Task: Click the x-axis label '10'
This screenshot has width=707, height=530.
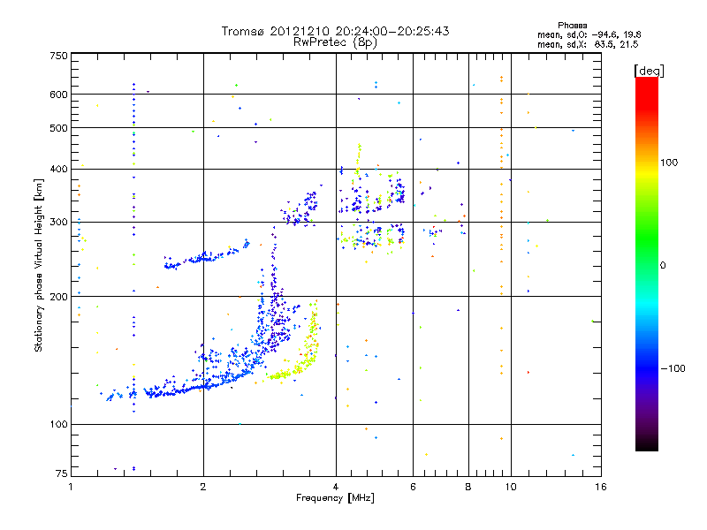Action: [x=511, y=487]
